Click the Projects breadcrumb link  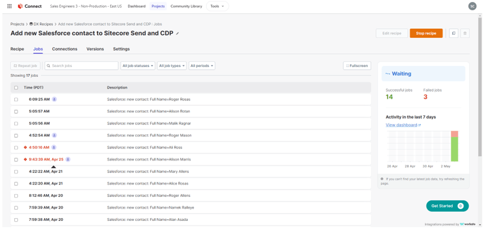click(x=17, y=24)
